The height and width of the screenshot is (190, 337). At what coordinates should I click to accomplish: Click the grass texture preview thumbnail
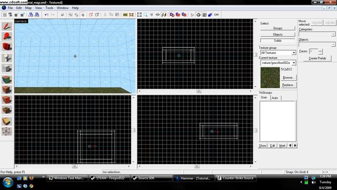270,78
